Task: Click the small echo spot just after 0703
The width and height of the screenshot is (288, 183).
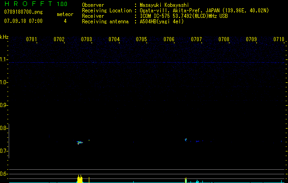Action: (89, 140)
